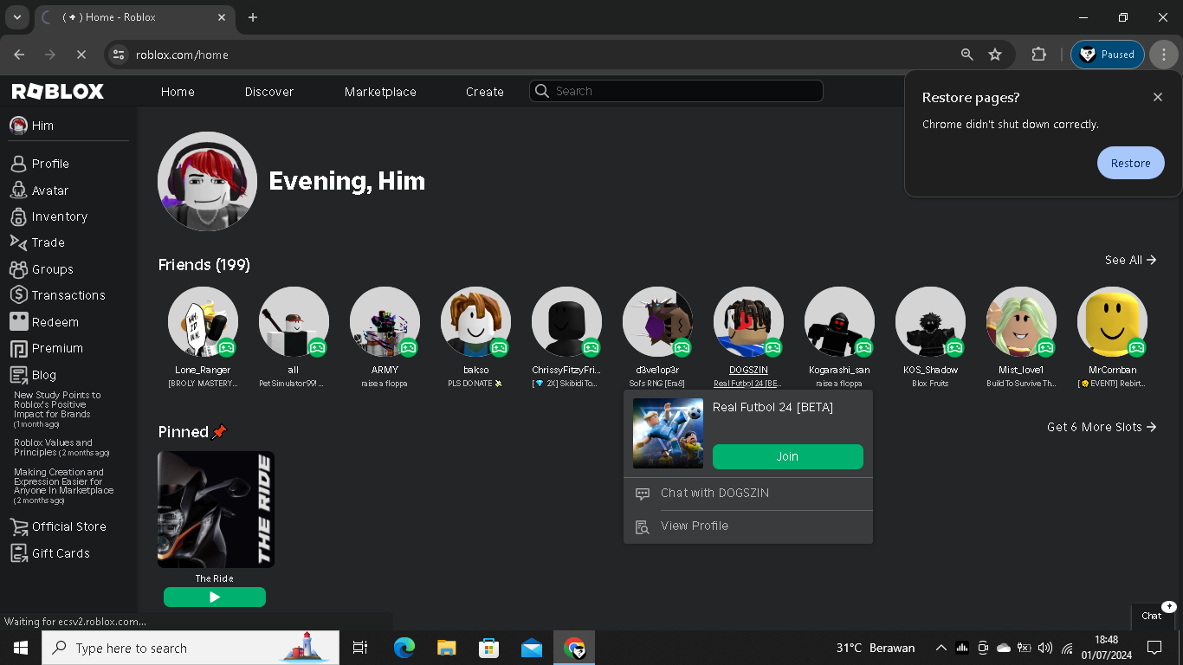Open MrCornban friend avatar
Screen dimensions: 1183x665
point(1112,321)
